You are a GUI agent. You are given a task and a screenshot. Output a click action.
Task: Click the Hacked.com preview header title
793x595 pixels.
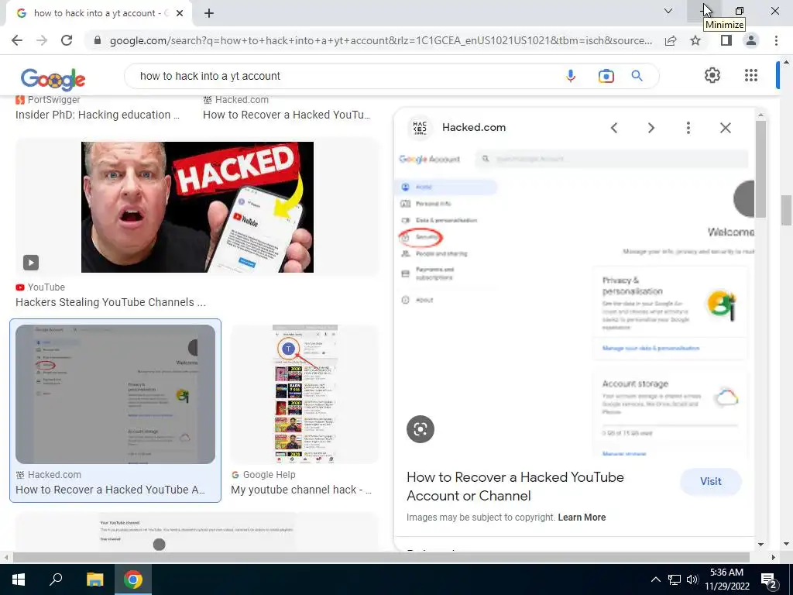[x=474, y=128]
